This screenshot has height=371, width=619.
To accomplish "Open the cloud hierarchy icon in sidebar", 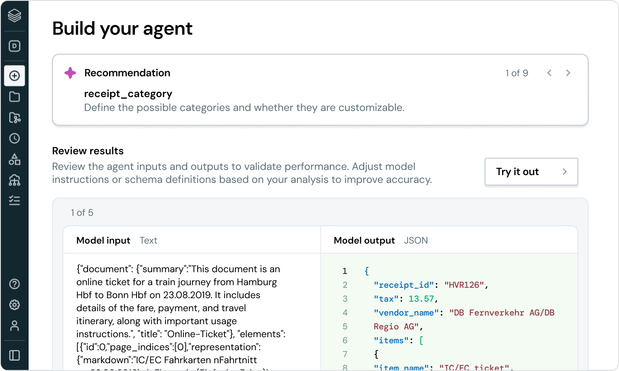I will click(14, 180).
